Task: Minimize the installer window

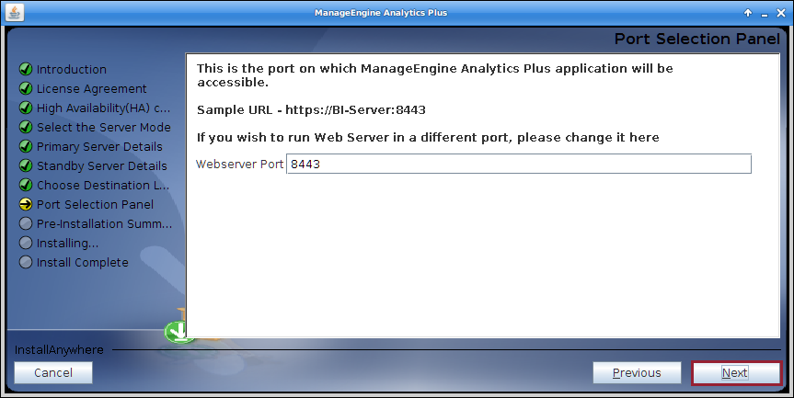Action: [765, 14]
